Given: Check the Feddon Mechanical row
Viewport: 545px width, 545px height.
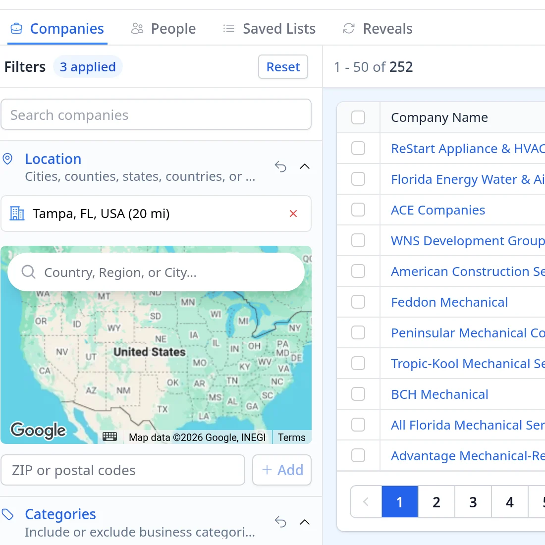Looking at the screenshot, I should 358,302.
